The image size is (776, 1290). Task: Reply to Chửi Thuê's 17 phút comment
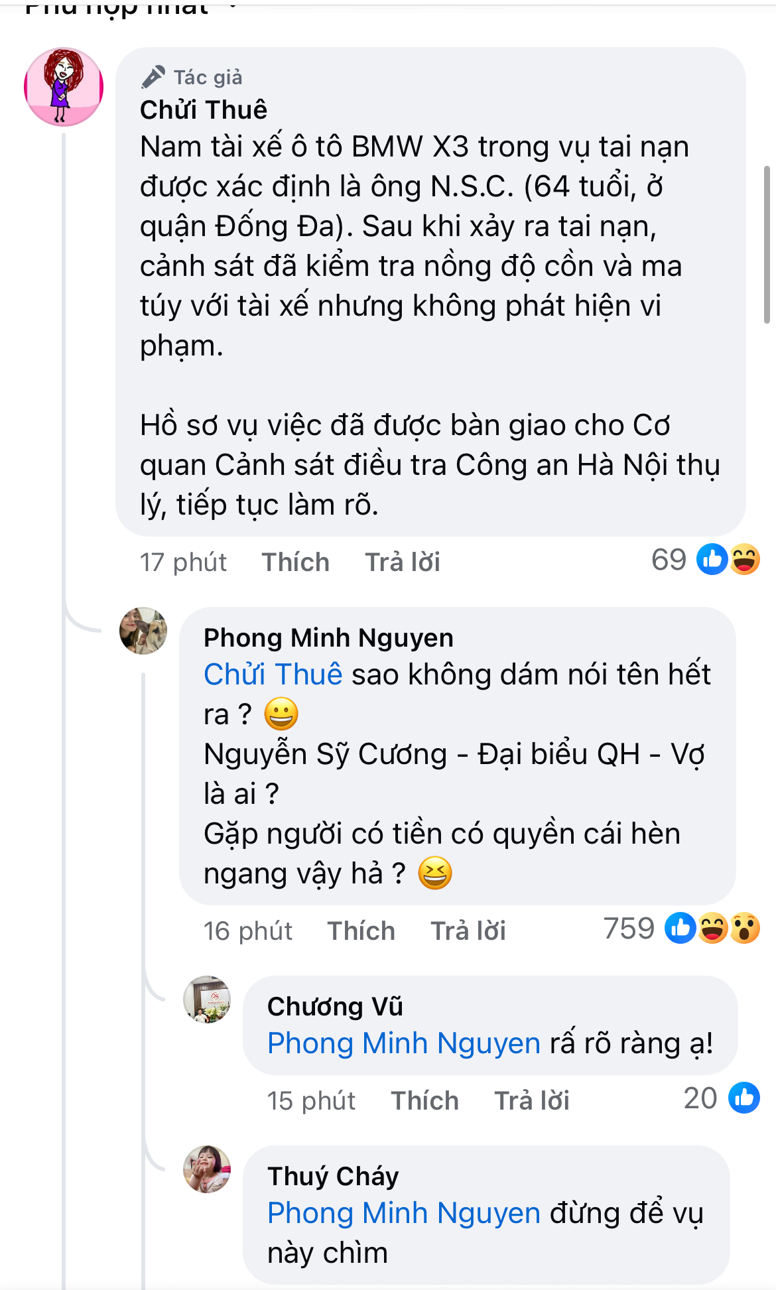click(403, 562)
